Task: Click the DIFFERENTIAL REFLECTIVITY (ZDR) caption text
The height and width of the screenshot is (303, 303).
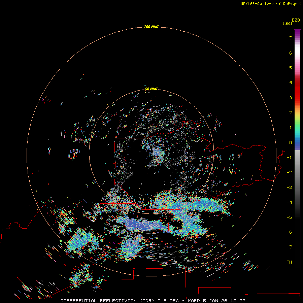Action: coord(107,301)
